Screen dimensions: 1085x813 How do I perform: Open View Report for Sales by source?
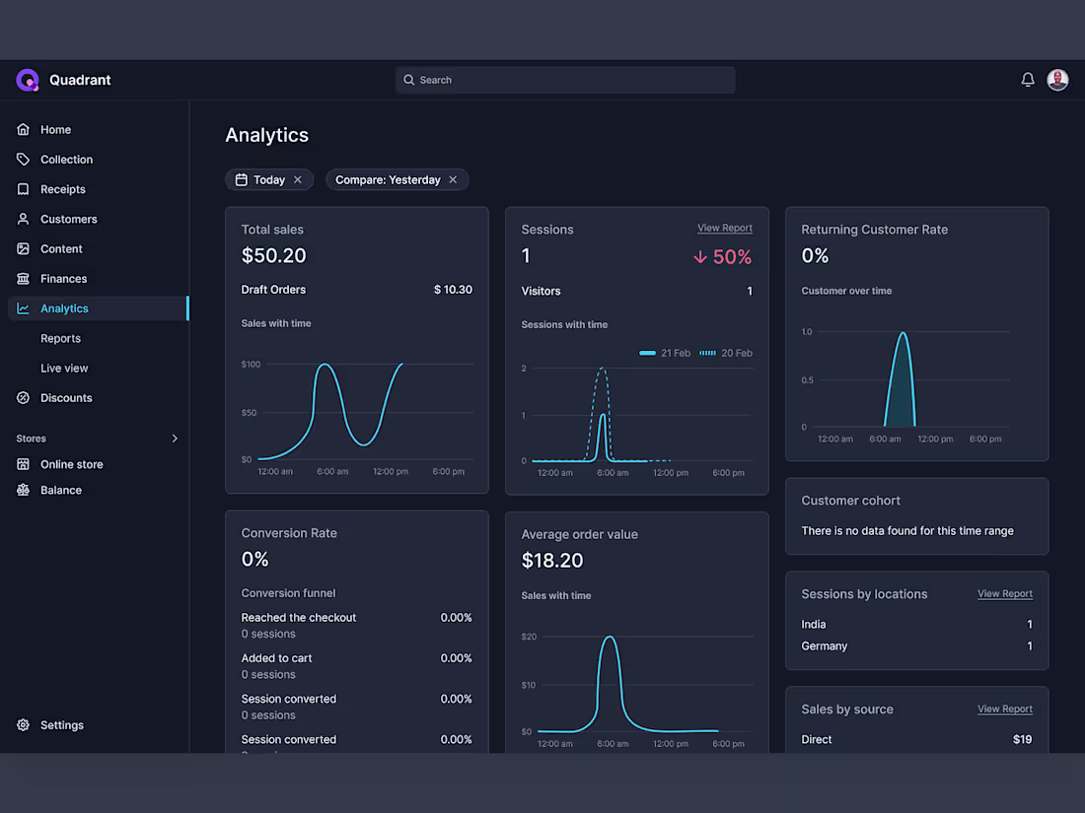click(1004, 709)
